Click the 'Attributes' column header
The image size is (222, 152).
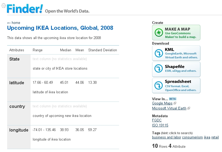(x=16, y=50)
